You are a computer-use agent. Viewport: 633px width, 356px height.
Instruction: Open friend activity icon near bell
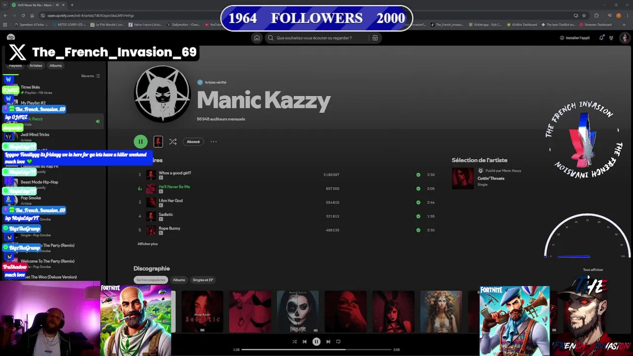[x=612, y=38]
